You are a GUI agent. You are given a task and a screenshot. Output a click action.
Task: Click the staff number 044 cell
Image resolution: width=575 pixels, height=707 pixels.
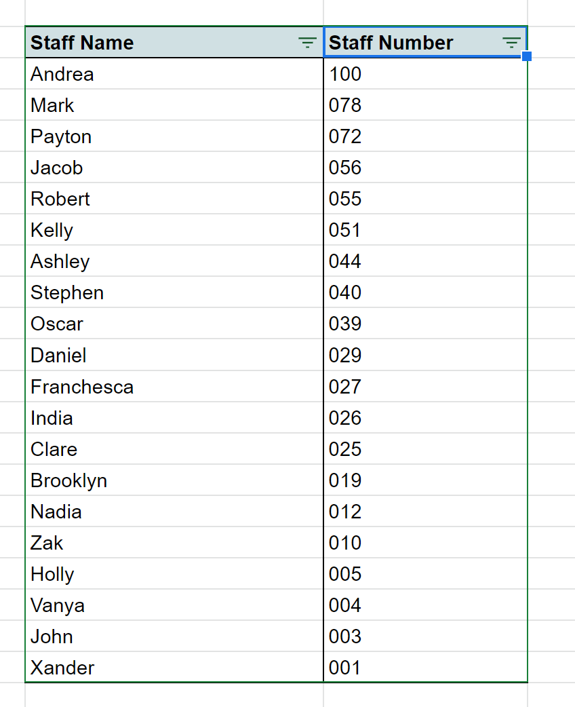click(x=425, y=261)
